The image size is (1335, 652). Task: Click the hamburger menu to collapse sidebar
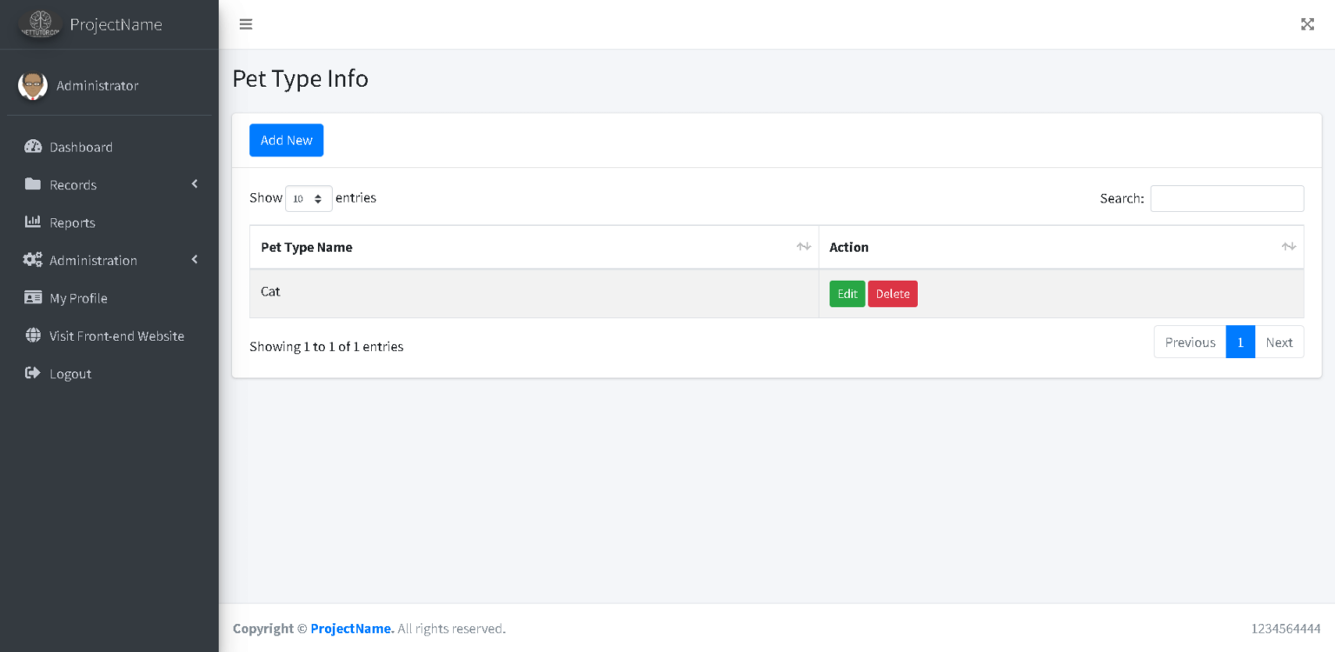point(246,23)
